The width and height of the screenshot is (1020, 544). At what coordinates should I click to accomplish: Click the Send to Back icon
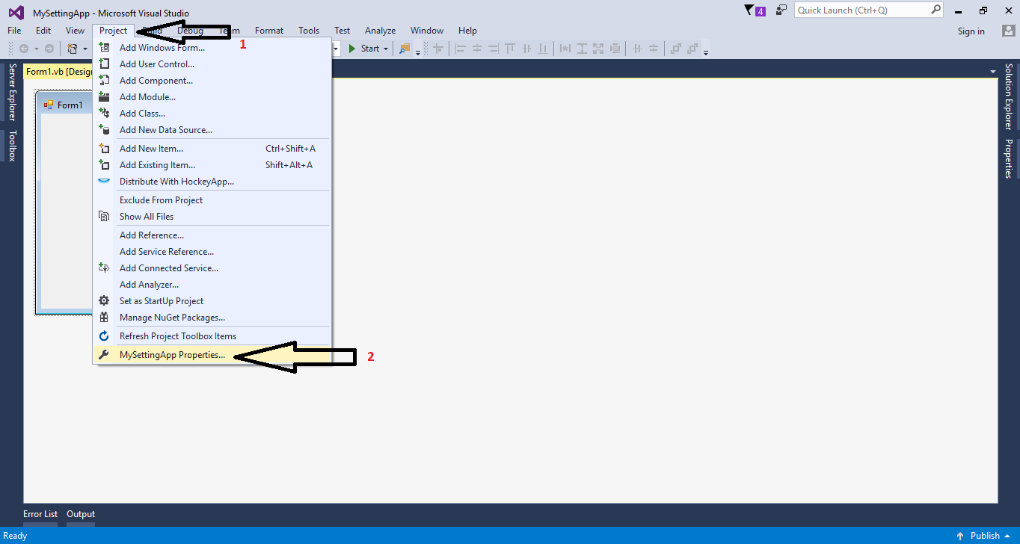point(692,49)
